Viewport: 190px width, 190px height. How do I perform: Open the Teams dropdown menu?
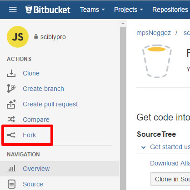click(x=92, y=10)
